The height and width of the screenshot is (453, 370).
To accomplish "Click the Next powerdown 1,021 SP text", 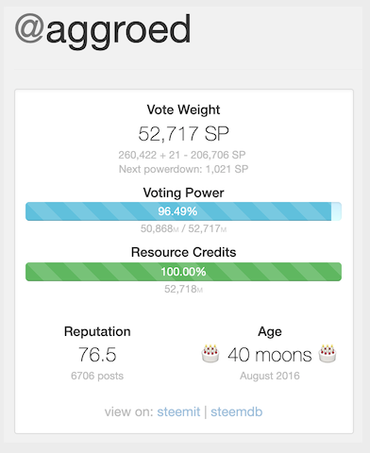I will [183, 169].
